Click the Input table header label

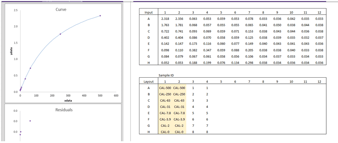[149, 12]
